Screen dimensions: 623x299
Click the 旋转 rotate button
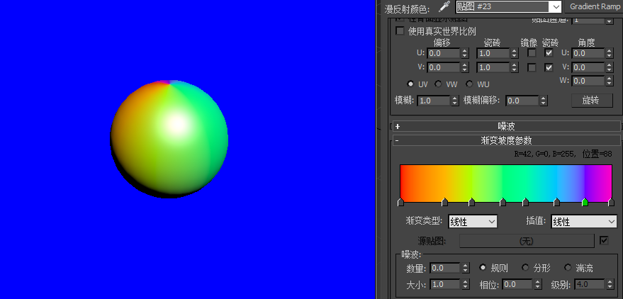pyautogui.click(x=592, y=101)
